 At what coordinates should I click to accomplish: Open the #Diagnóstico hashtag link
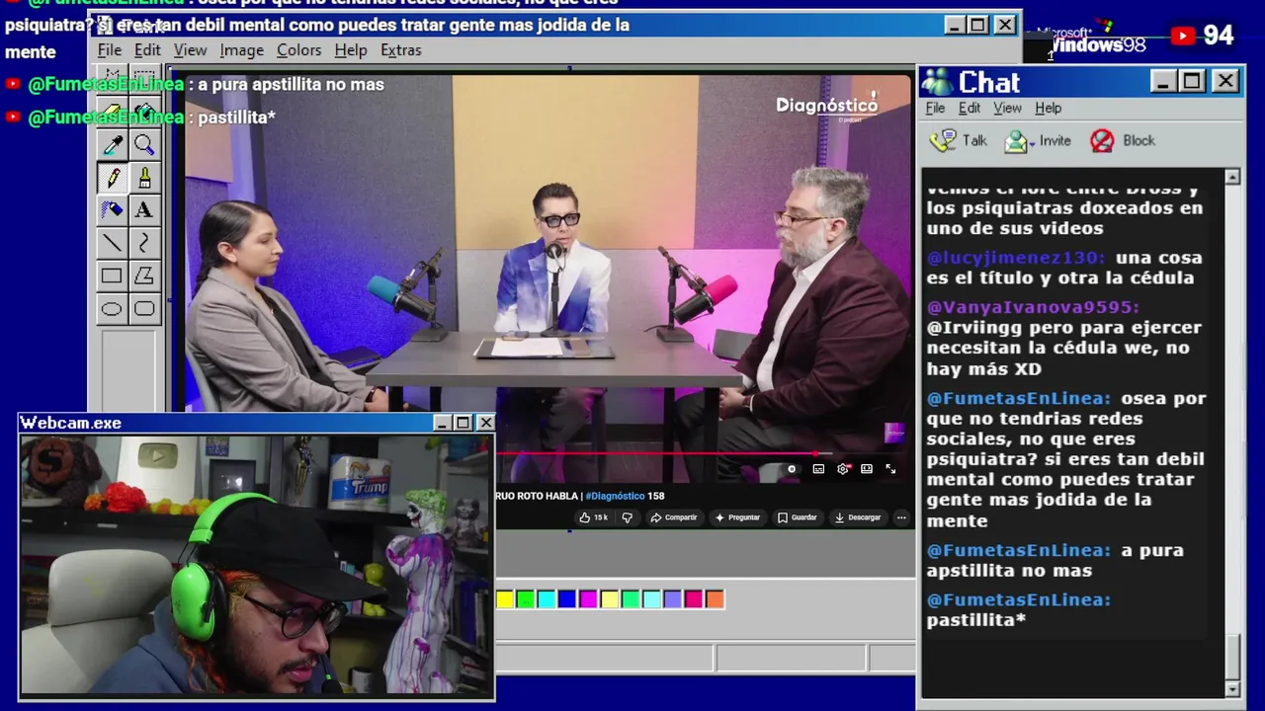(615, 496)
